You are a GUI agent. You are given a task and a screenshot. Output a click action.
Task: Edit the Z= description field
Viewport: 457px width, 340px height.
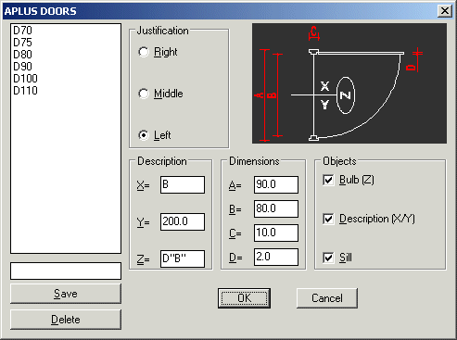tap(183, 258)
